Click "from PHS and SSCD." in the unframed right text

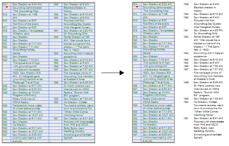pos(206,125)
